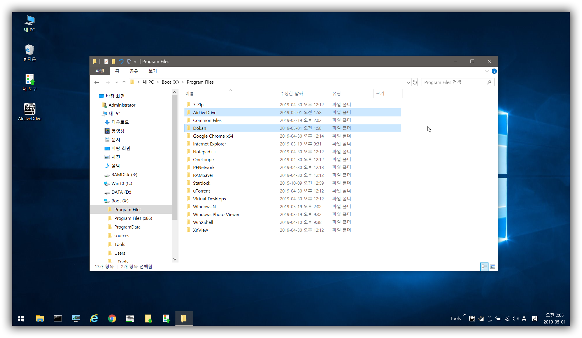Click the New folder icon in the title bar
This screenshot has width=582, height=338.
click(x=114, y=62)
